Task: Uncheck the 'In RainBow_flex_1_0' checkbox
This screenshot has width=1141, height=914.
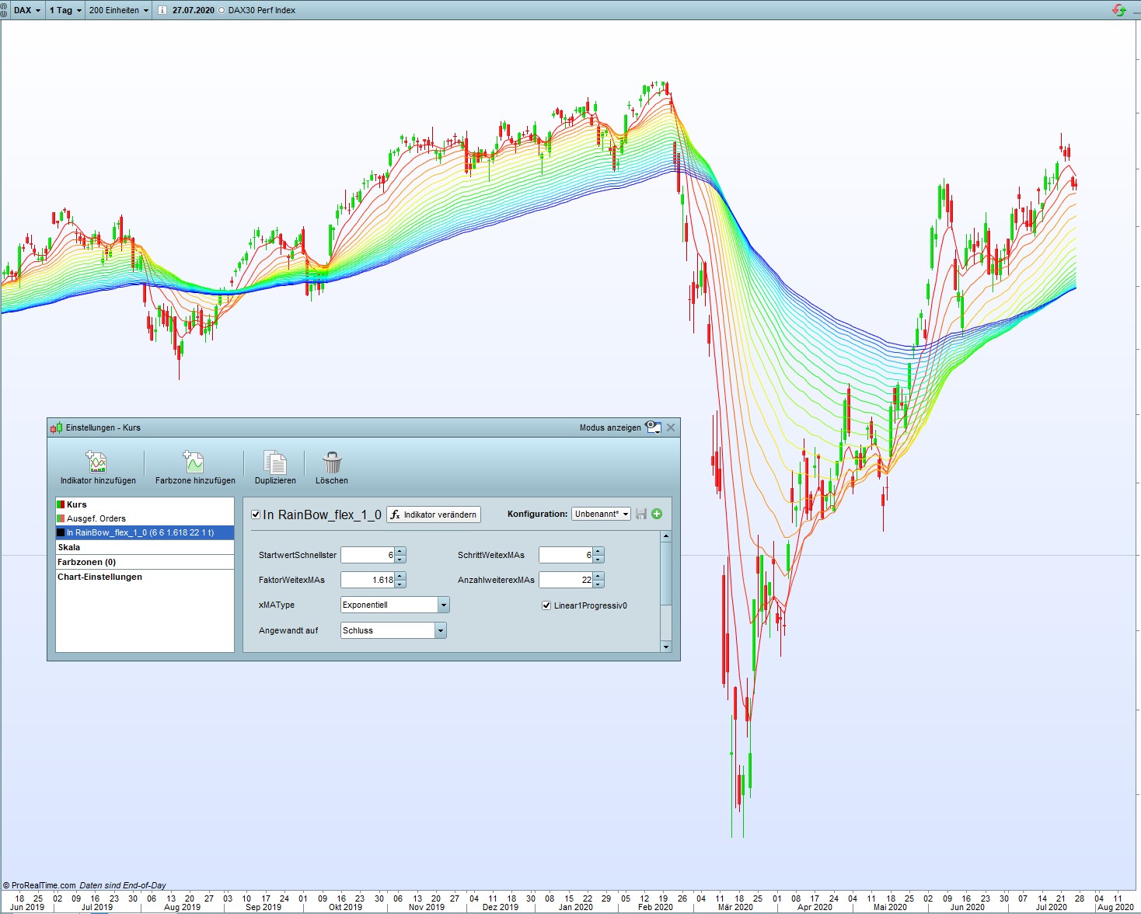Action: (256, 515)
